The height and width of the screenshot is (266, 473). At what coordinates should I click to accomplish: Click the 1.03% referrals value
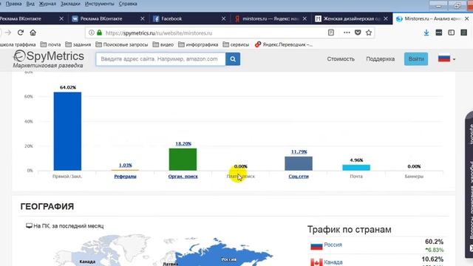pos(126,166)
